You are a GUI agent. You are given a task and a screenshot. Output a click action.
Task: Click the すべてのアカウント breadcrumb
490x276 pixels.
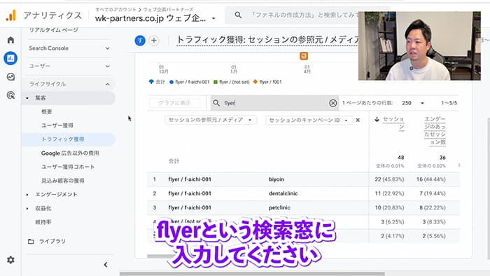[x=115, y=9]
